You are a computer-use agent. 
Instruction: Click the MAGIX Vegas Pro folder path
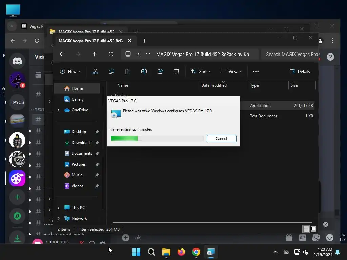203,54
